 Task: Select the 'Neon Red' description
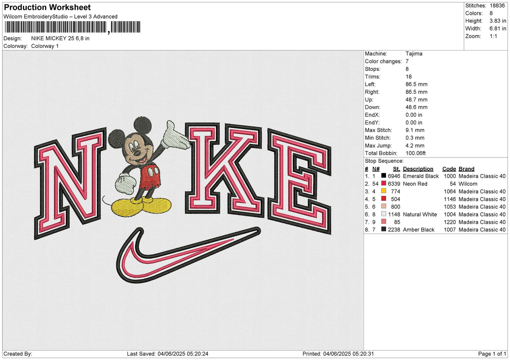click(x=415, y=184)
